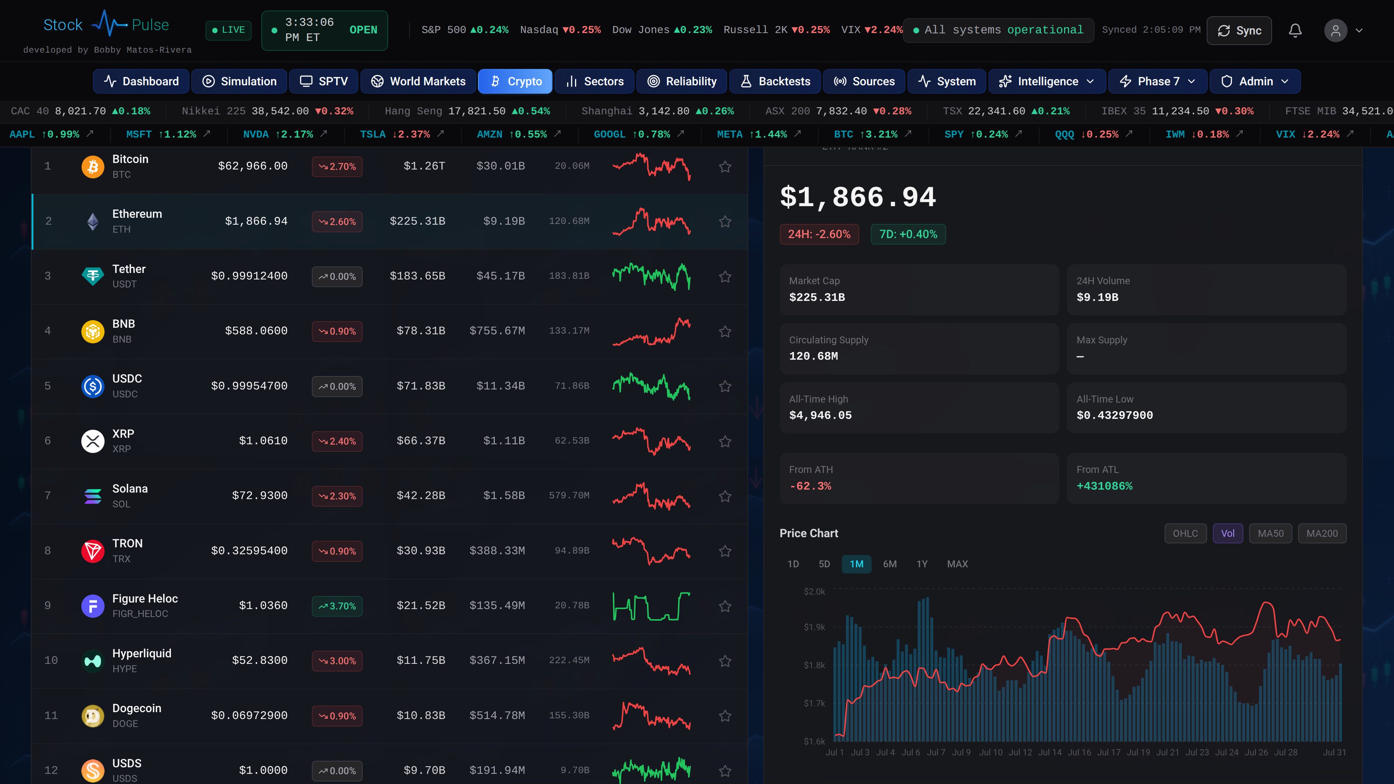Set chart range to 1M

(857, 564)
